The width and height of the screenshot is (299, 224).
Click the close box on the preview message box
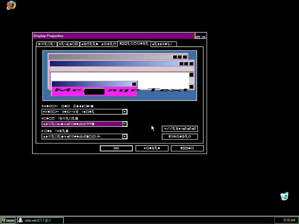click(134, 84)
